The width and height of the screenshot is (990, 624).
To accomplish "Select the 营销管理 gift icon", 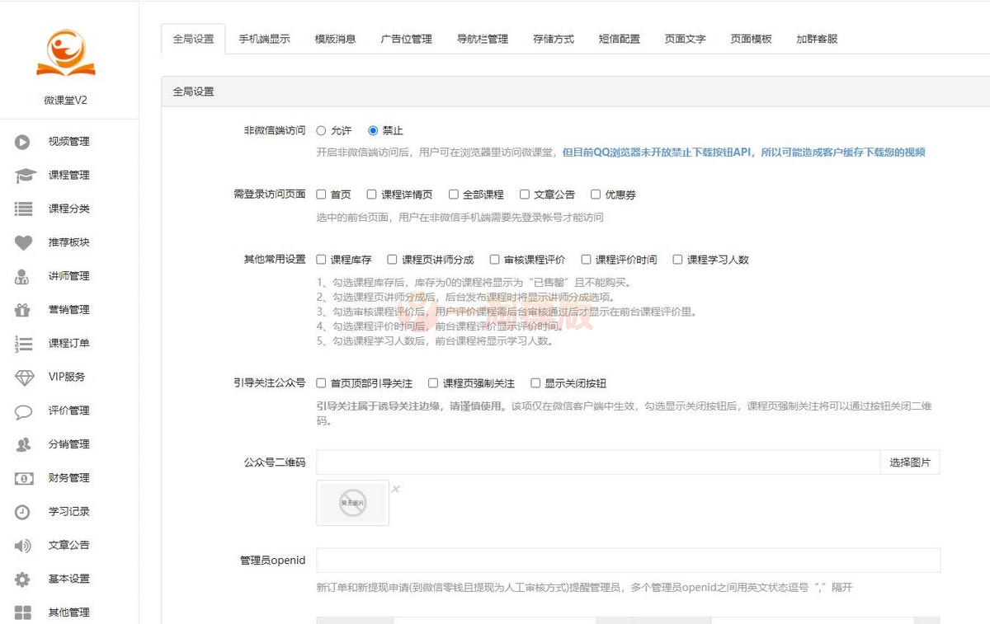I will (x=25, y=309).
